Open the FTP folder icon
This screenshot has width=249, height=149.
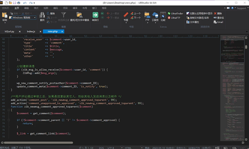[147, 15]
